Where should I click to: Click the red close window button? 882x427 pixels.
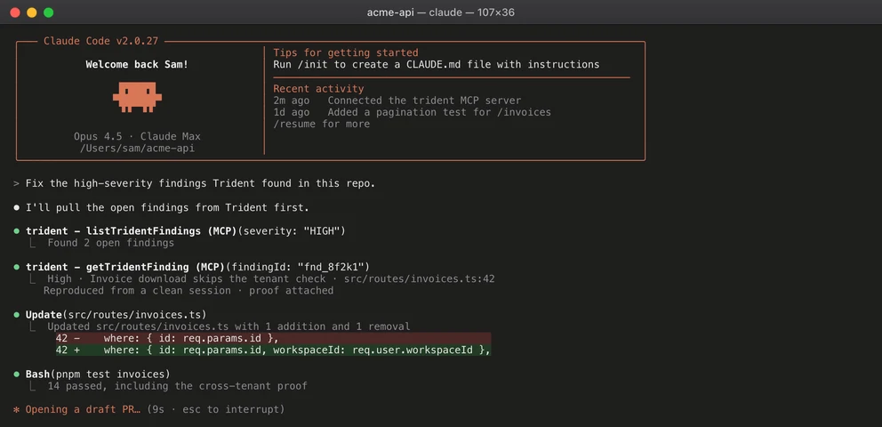pos(15,12)
